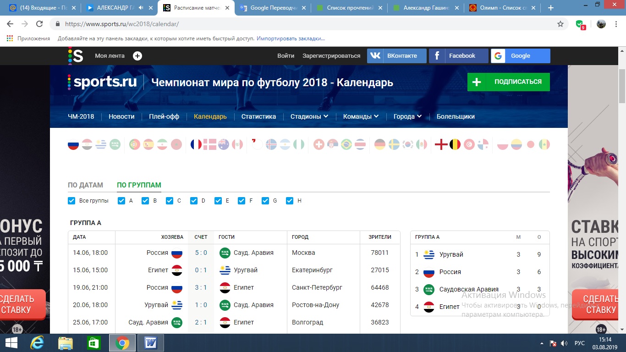
Task: Expand the Города dropdown menu
Action: click(x=407, y=116)
